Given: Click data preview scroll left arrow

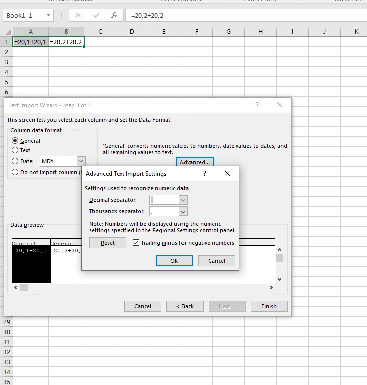Looking at the screenshot, I should [x=16, y=287].
